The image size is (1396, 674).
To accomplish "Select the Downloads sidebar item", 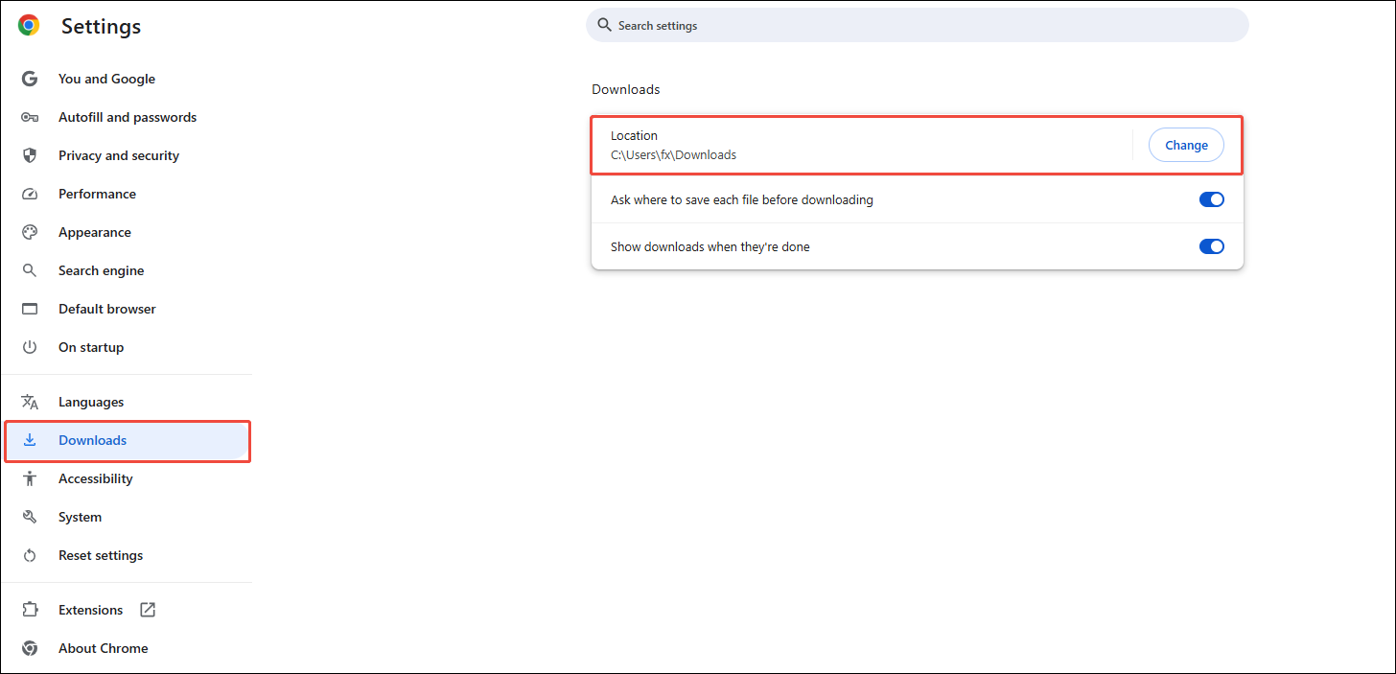I will coord(126,440).
